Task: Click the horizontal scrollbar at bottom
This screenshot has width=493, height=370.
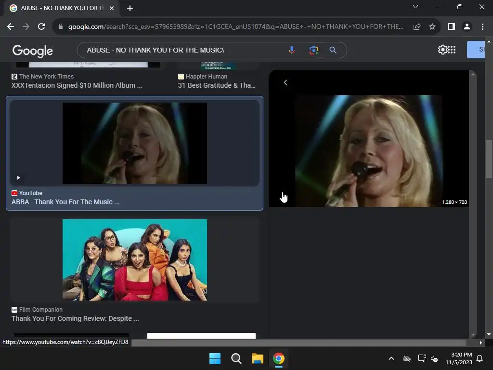Action: coord(298,343)
